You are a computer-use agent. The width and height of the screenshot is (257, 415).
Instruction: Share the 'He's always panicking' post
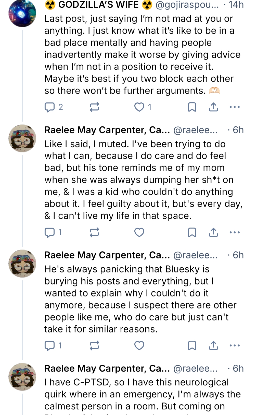coord(213,346)
